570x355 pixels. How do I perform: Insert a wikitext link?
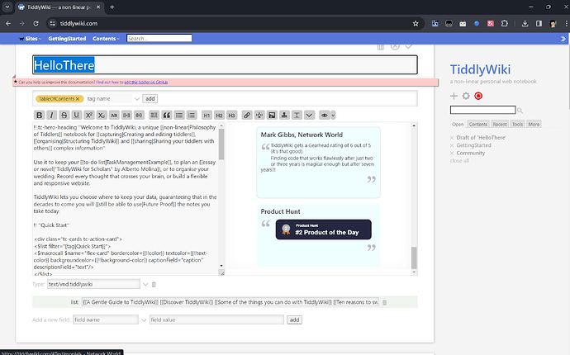(246, 116)
